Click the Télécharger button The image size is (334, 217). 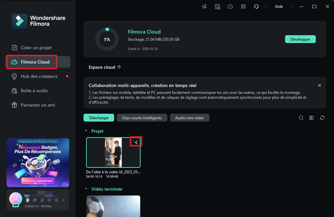(99, 118)
